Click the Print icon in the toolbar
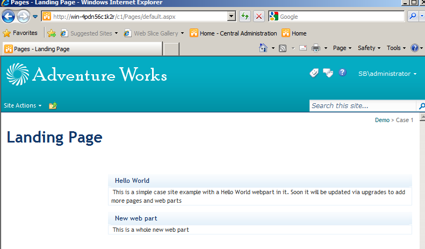The image size is (425, 249). (316, 48)
